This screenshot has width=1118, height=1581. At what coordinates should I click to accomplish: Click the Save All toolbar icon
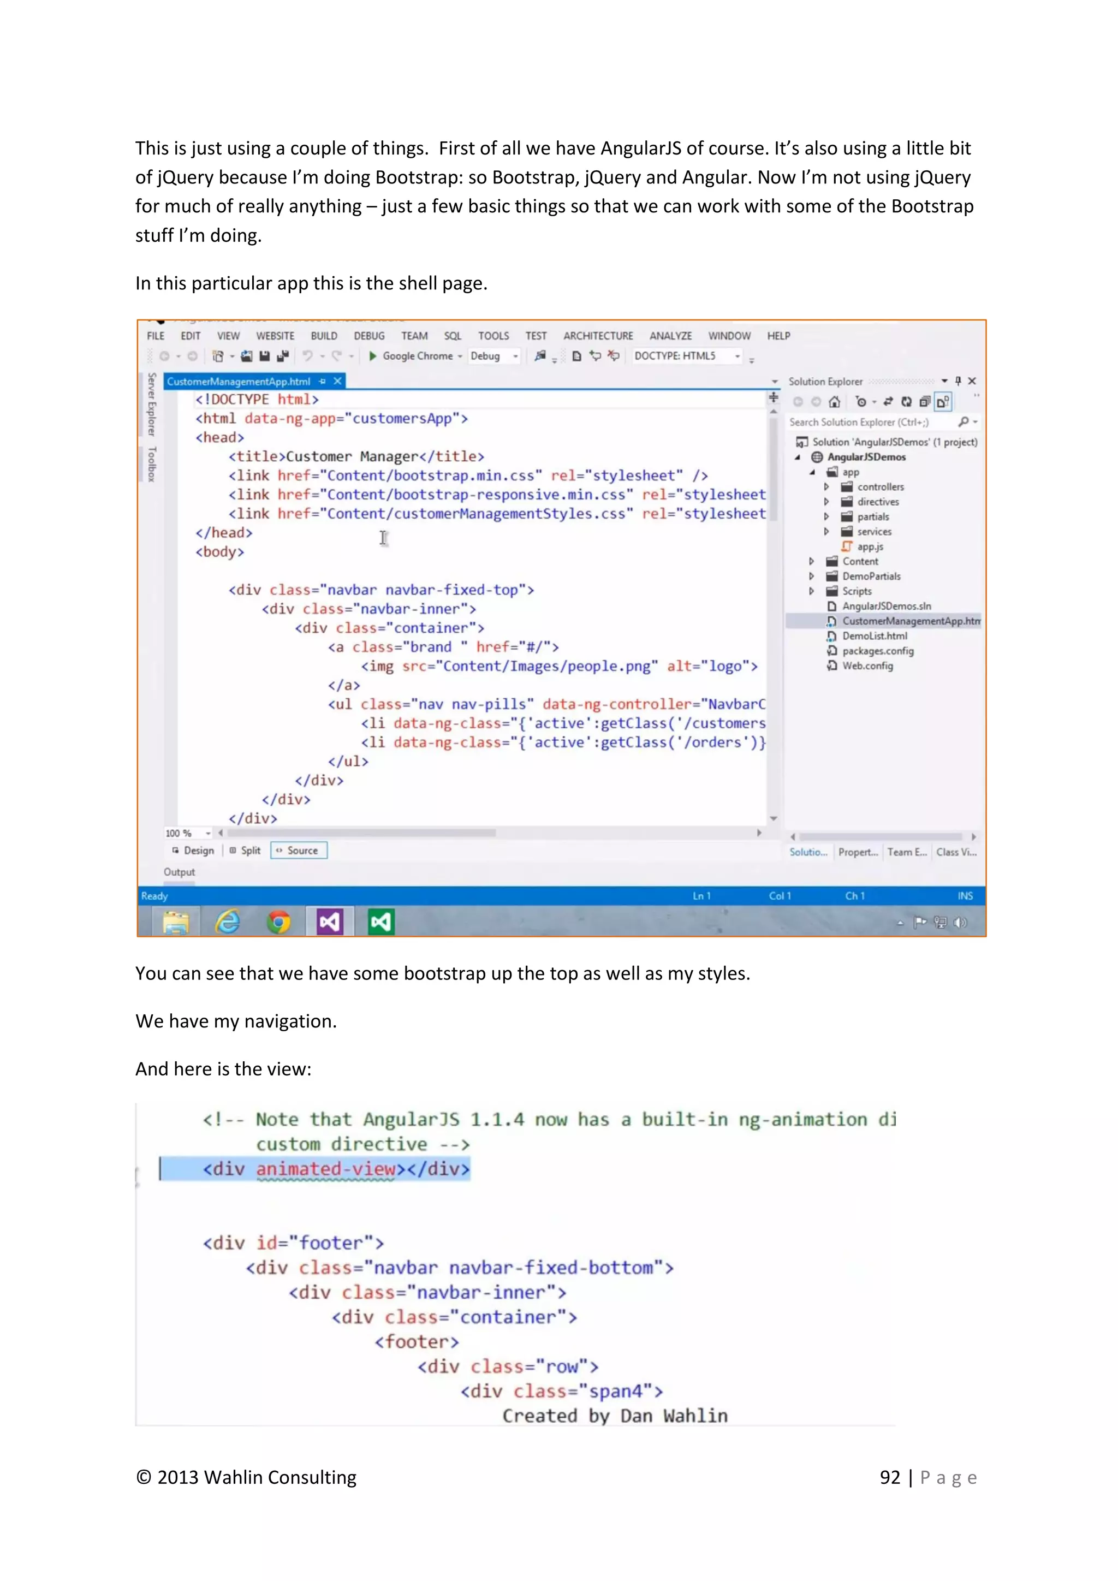point(282,356)
